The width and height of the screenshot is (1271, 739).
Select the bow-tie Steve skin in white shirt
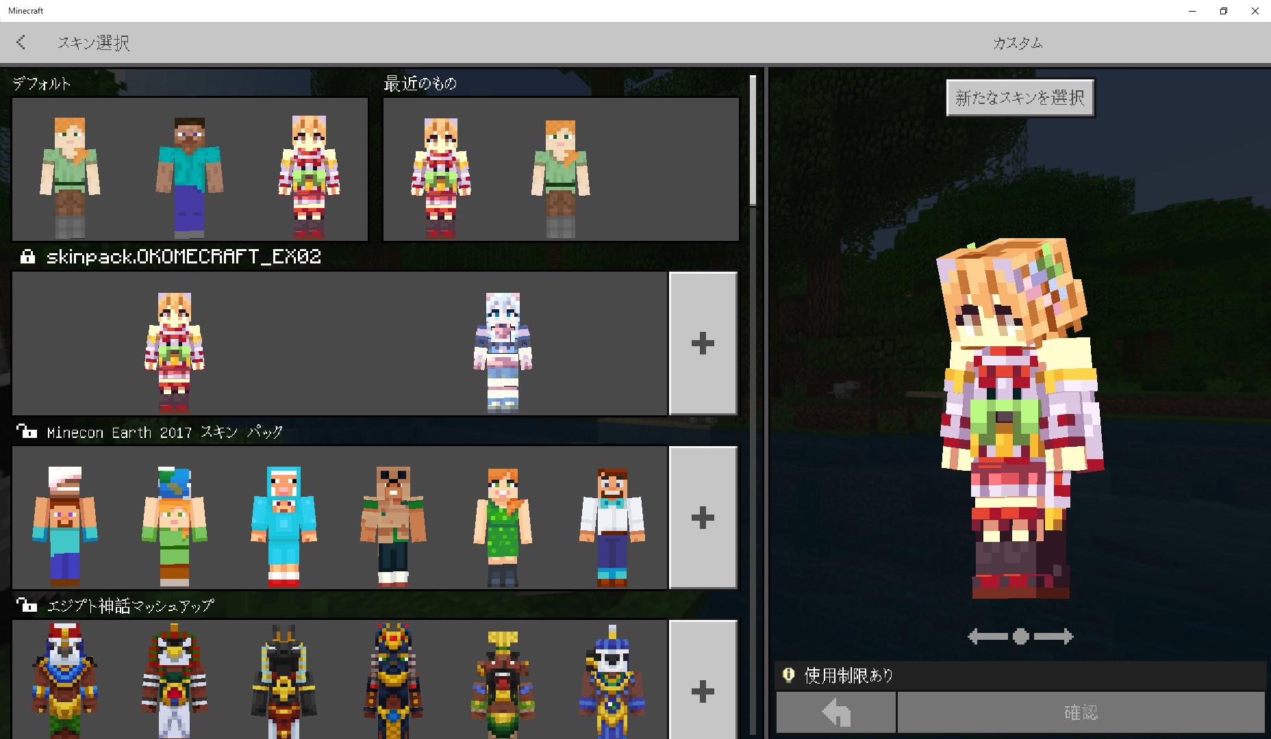tap(612, 526)
